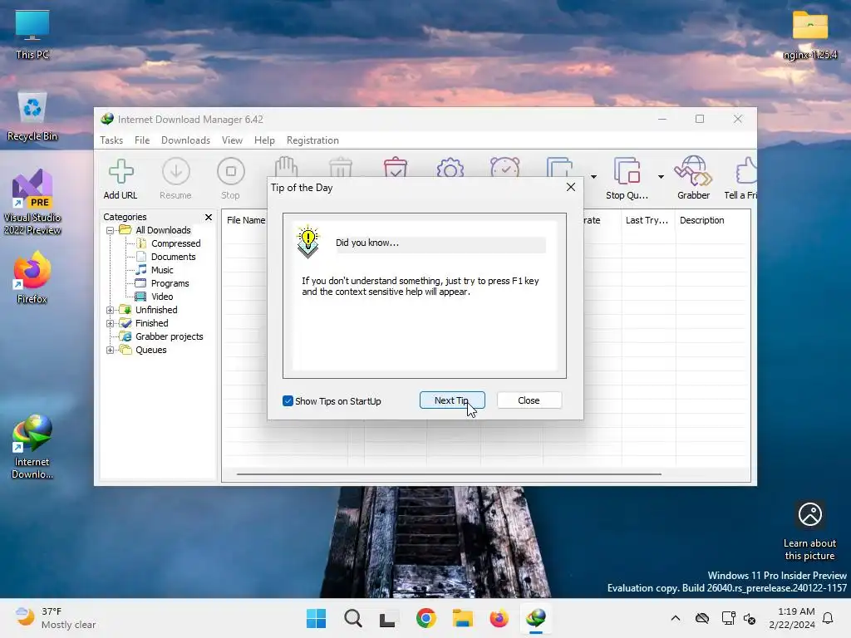851x638 pixels.
Task: Open the clock showing 1:19 AM
Action: 792,618
